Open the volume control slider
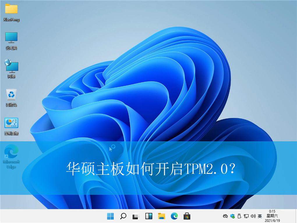The image size is (297, 223). [x=253, y=216]
